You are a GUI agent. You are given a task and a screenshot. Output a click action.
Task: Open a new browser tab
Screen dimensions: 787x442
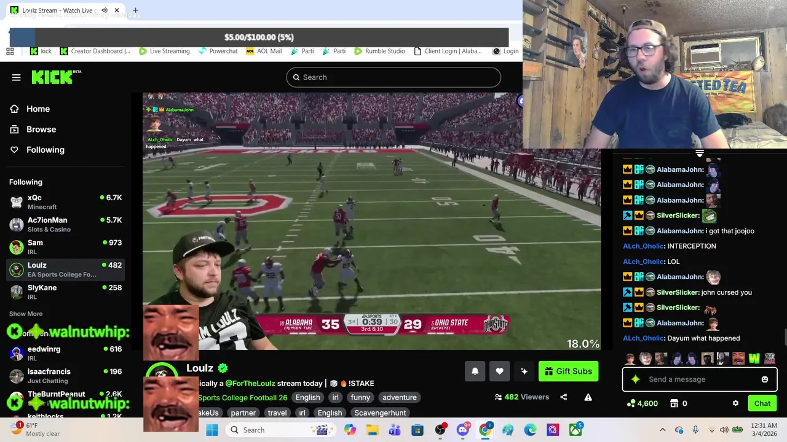(x=135, y=10)
